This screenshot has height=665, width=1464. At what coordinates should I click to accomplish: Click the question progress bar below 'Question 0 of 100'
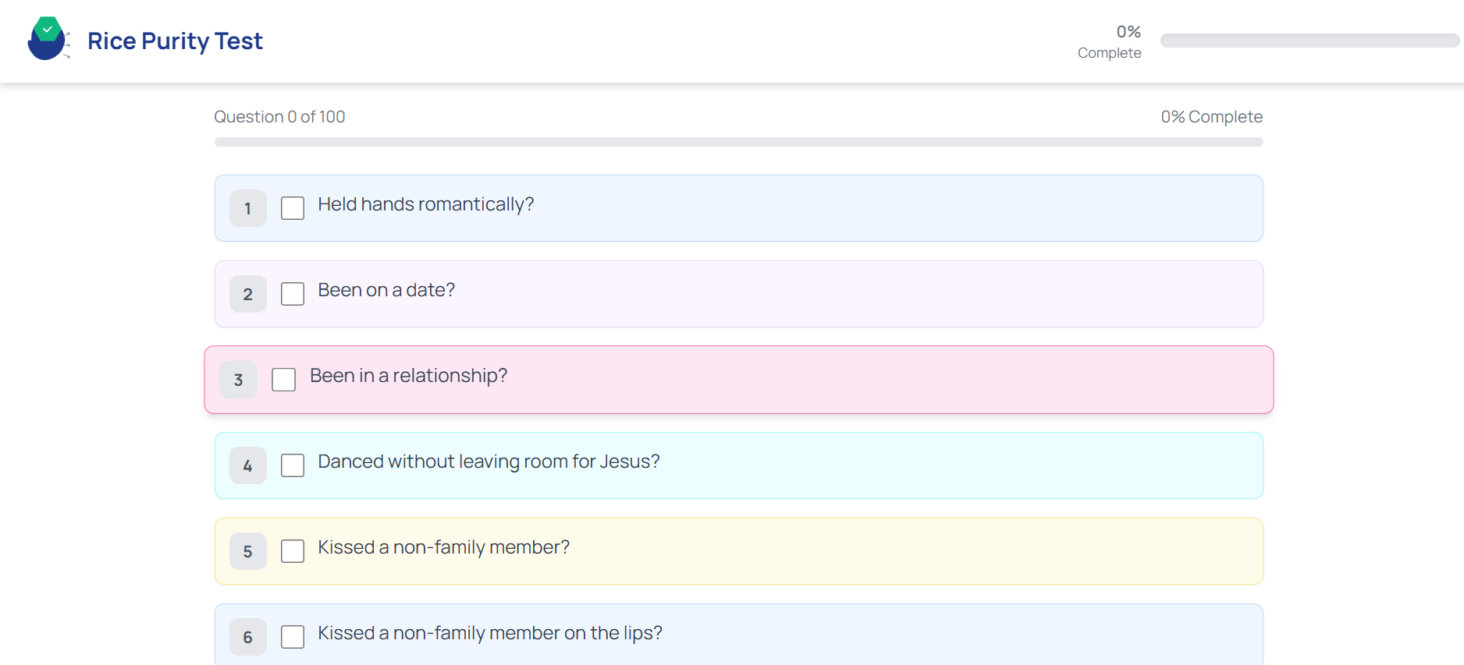click(x=739, y=142)
